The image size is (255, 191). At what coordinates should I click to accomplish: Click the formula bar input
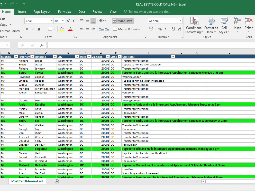[x=151, y=45]
